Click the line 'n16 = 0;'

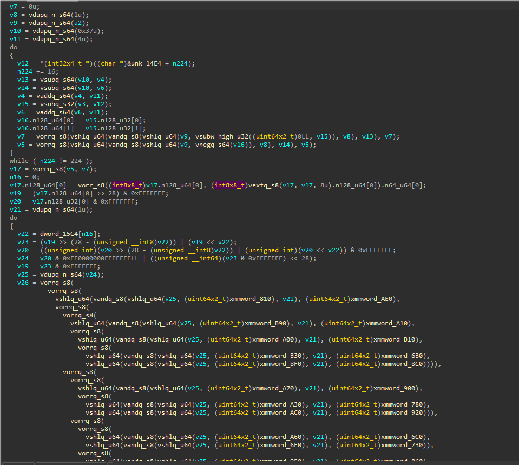tap(25, 177)
